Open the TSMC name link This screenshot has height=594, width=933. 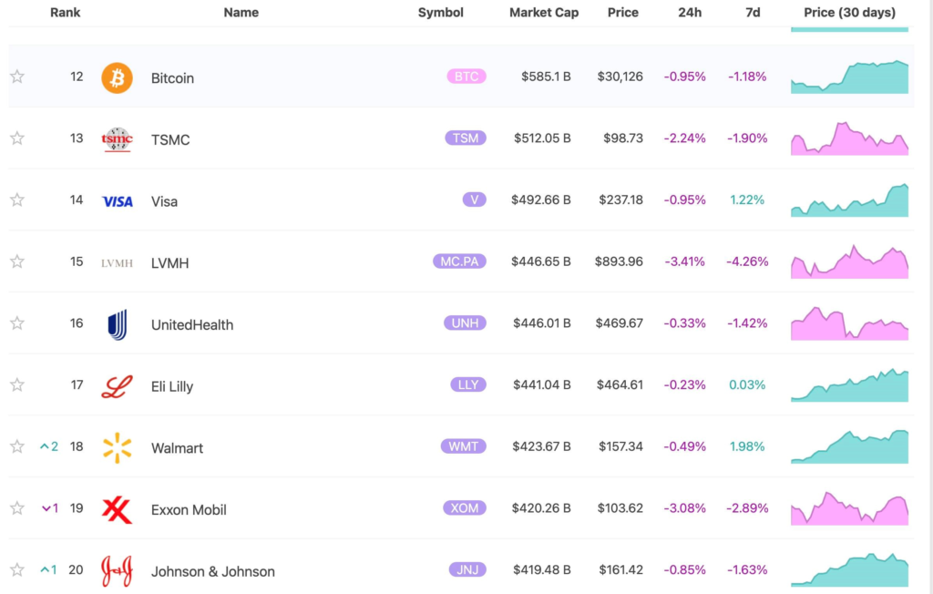point(170,140)
